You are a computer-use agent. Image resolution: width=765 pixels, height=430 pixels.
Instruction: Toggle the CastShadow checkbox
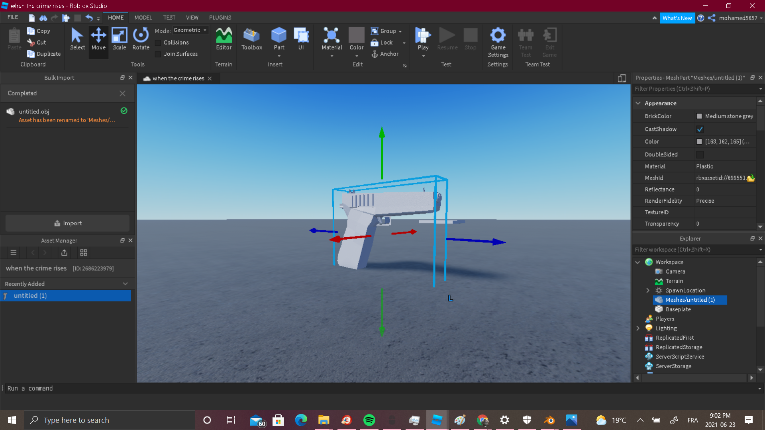click(700, 129)
